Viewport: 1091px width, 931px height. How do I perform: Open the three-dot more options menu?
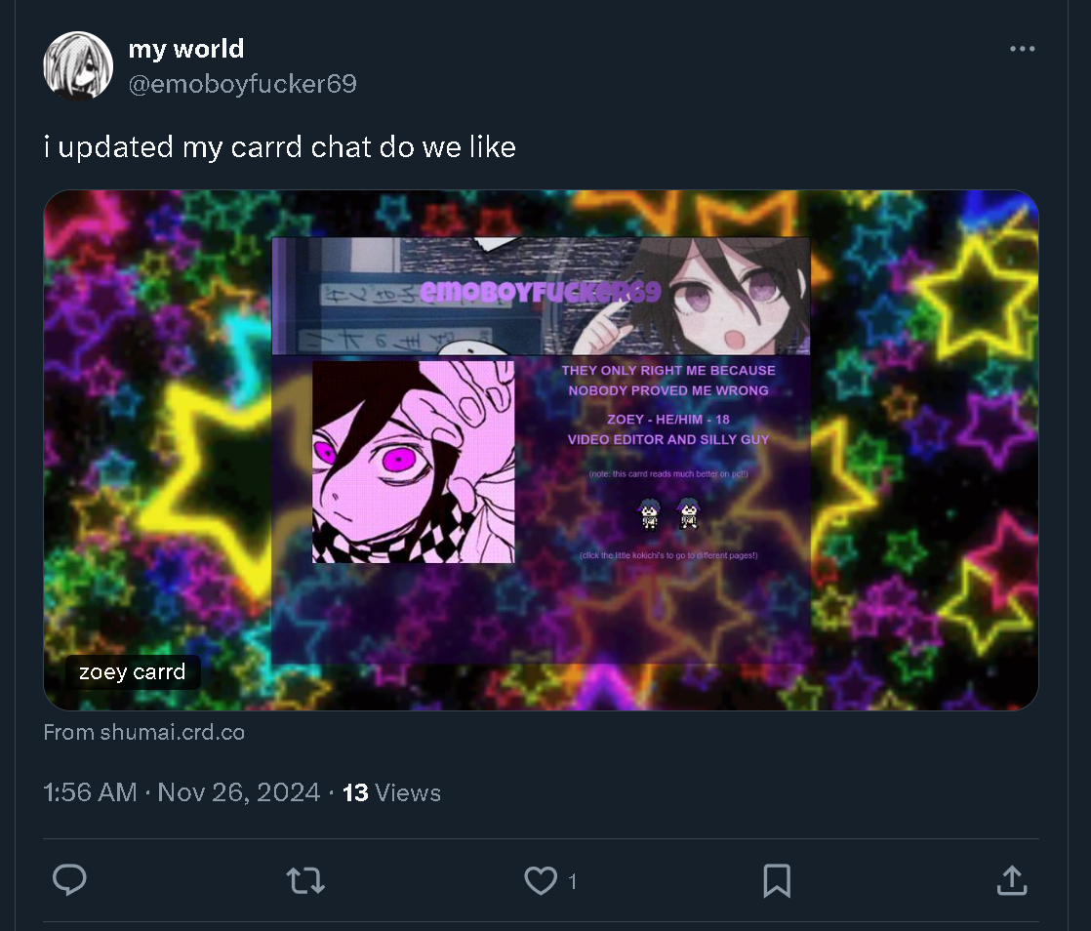[1022, 49]
